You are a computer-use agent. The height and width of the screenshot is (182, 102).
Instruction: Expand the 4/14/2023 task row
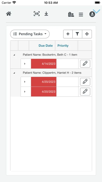[x=25, y=64]
